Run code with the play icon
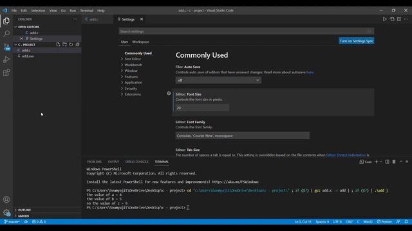412x231 pixels. [385, 19]
